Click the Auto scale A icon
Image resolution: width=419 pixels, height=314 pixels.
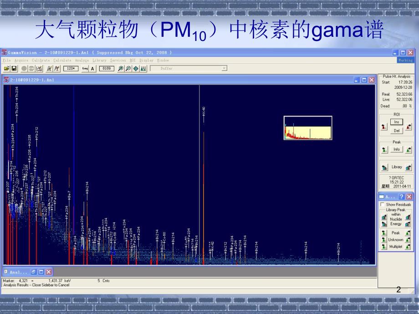tap(92, 68)
